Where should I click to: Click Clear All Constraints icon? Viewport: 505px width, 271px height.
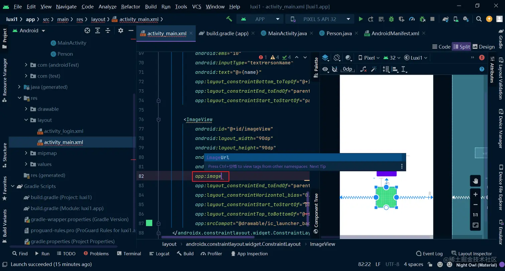click(x=363, y=69)
